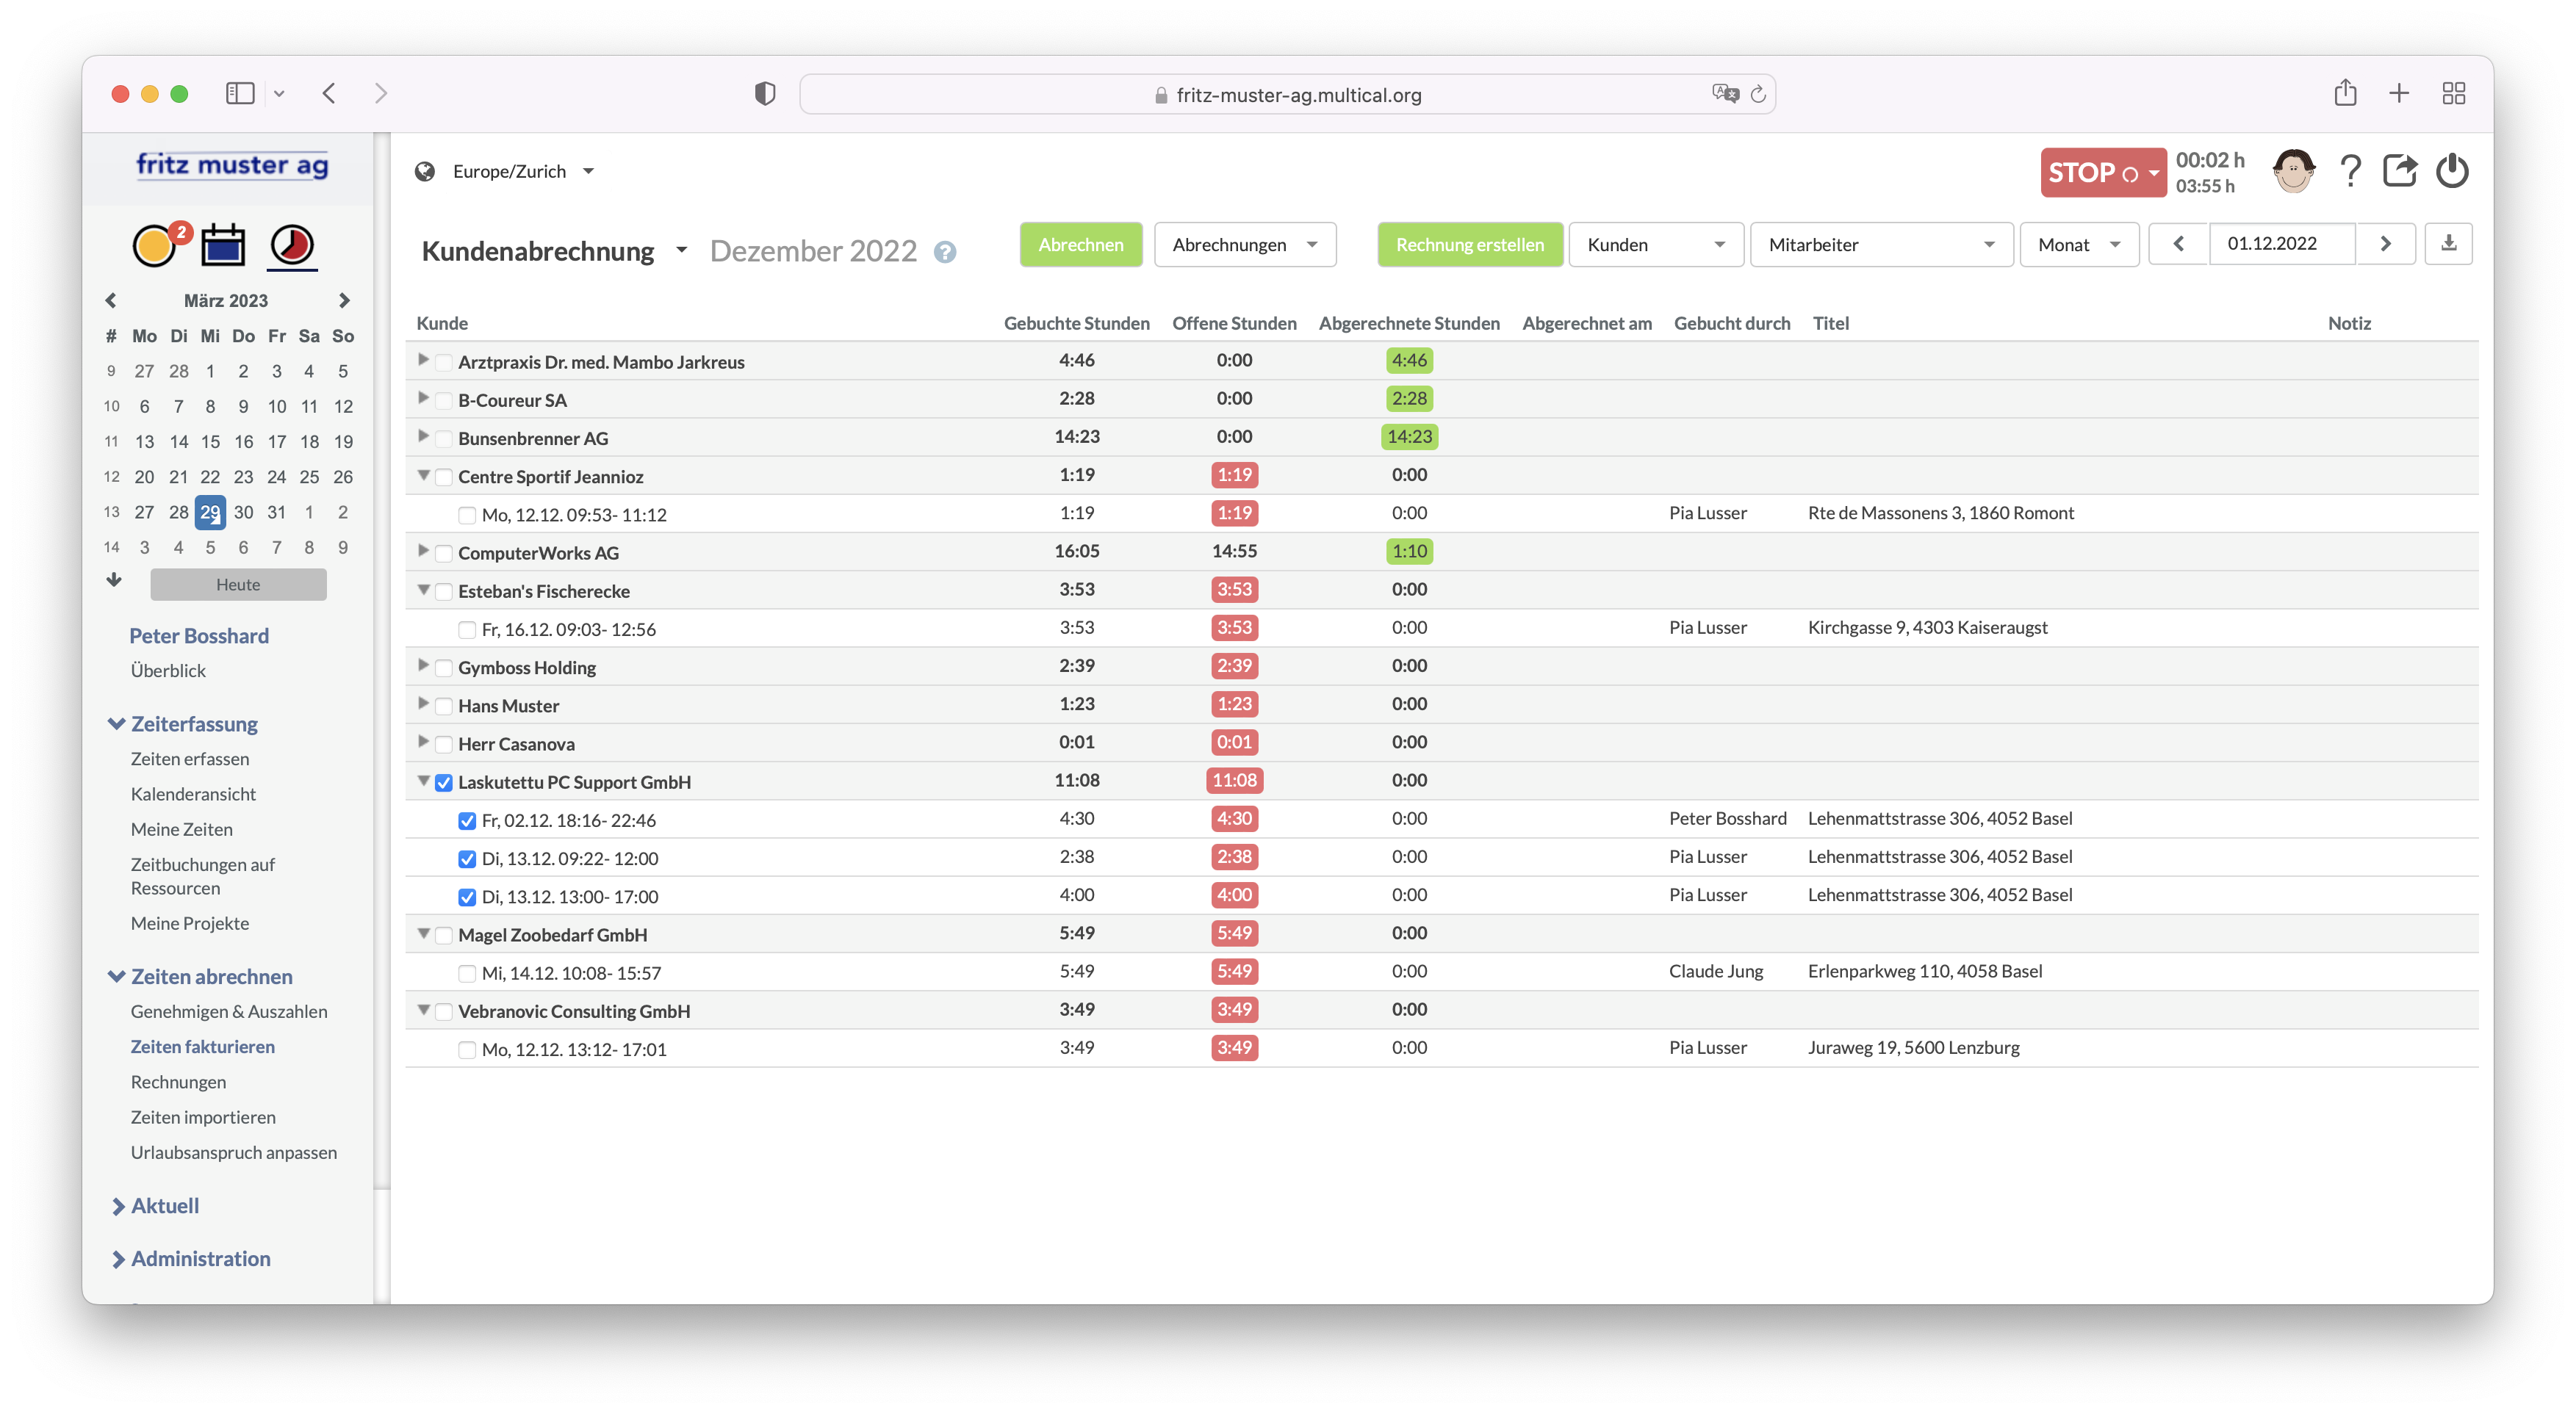This screenshot has height=1413, width=2576.
Task: Uncheck the Fr, 02.12. 18:16- 22:46 entry
Action: (467, 820)
